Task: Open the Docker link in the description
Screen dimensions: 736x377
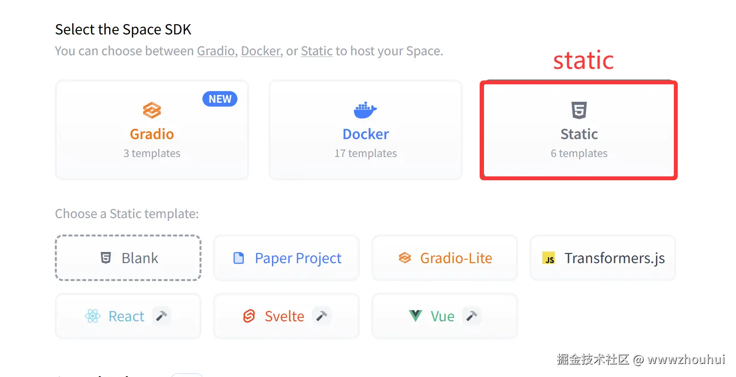Action: 260,51
